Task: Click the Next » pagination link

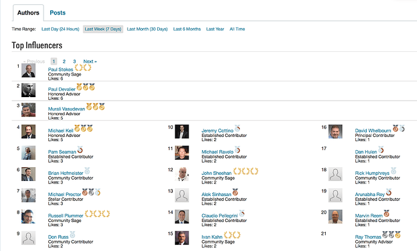Action: click(x=89, y=62)
